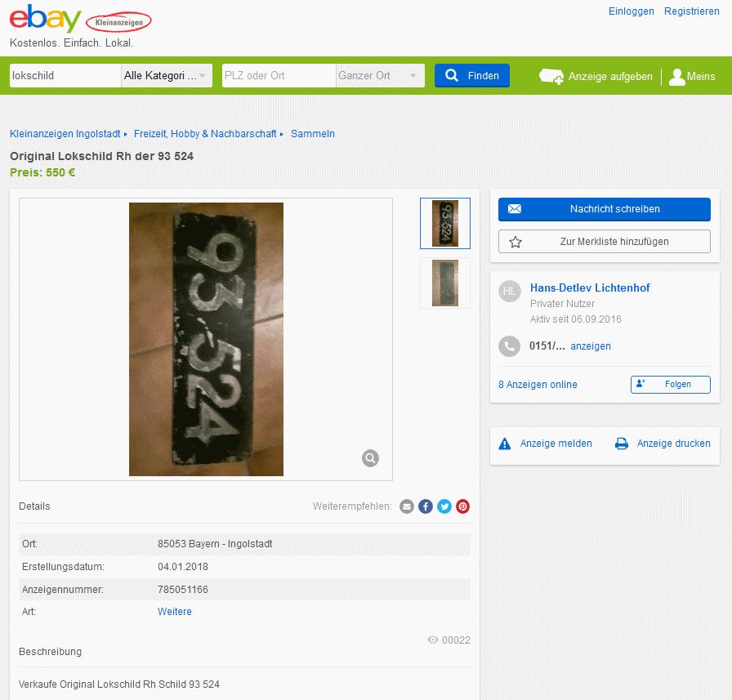Select the second thumbnail image

[x=445, y=283]
